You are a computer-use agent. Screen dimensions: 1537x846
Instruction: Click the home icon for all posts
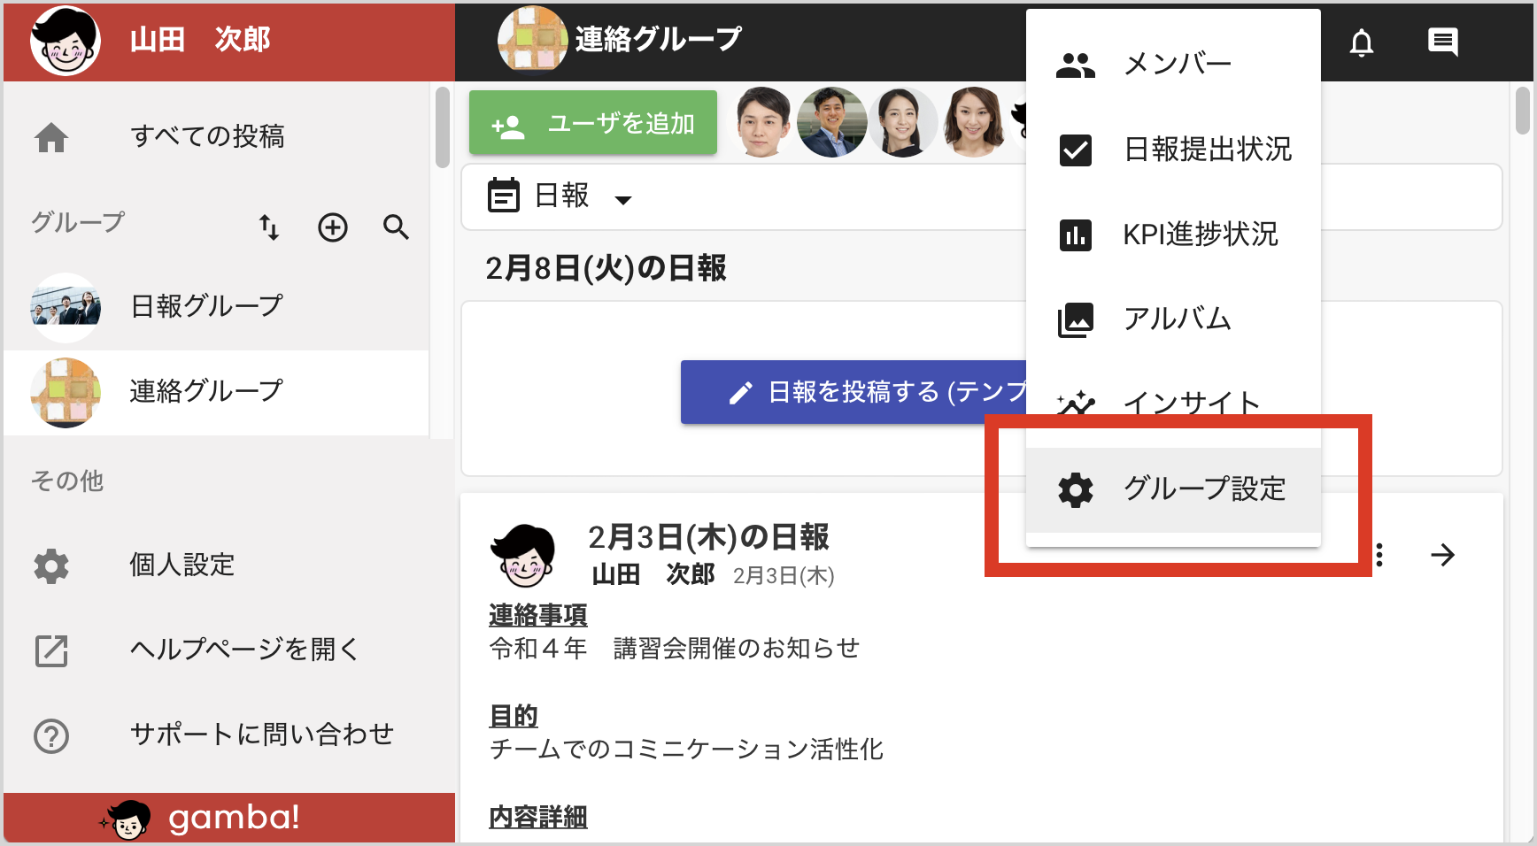coord(51,137)
